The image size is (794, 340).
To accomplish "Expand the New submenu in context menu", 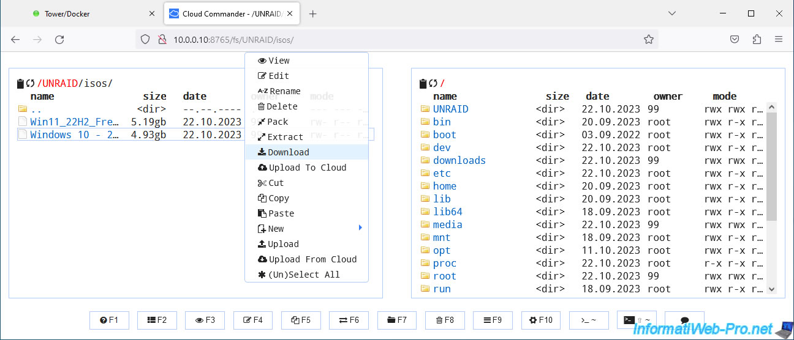I will [306, 229].
